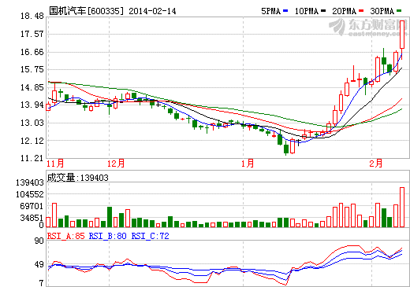Click the 20PMA legend label
The height and width of the screenshot is (287, 410).
345,11
